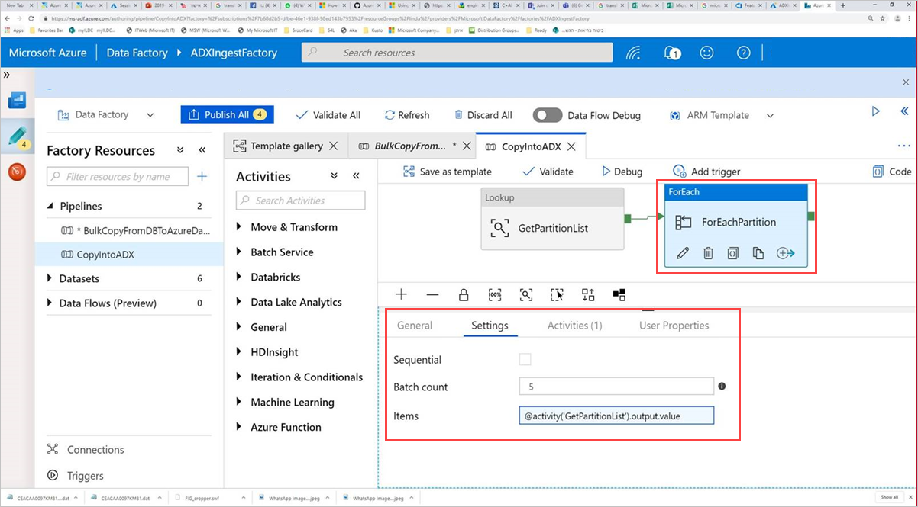Viewport: 918px width, 507px height.
Task: Publish All pending changes
Action: pos(227,114)
